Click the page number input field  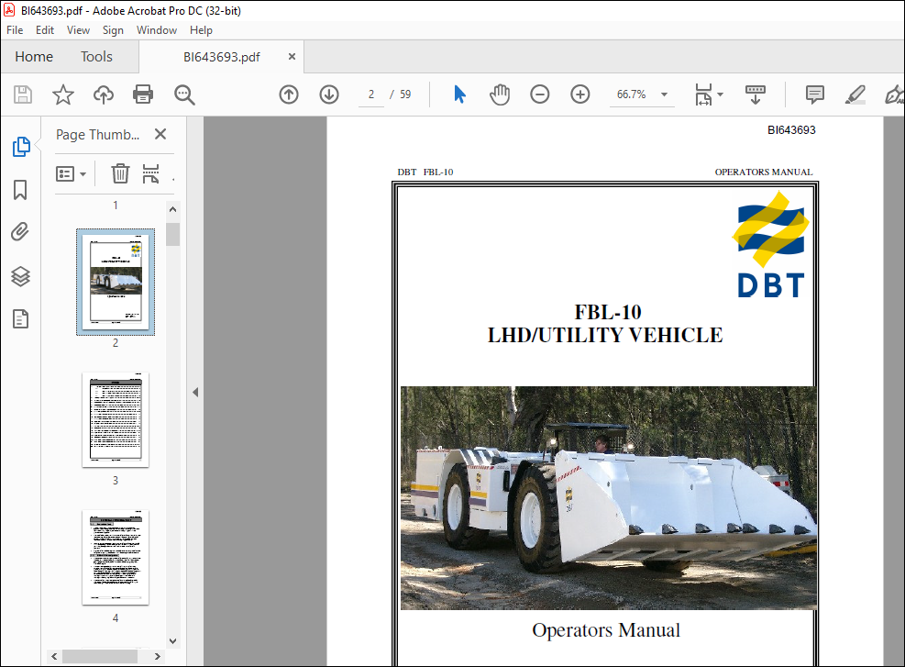tap(371, 94)
